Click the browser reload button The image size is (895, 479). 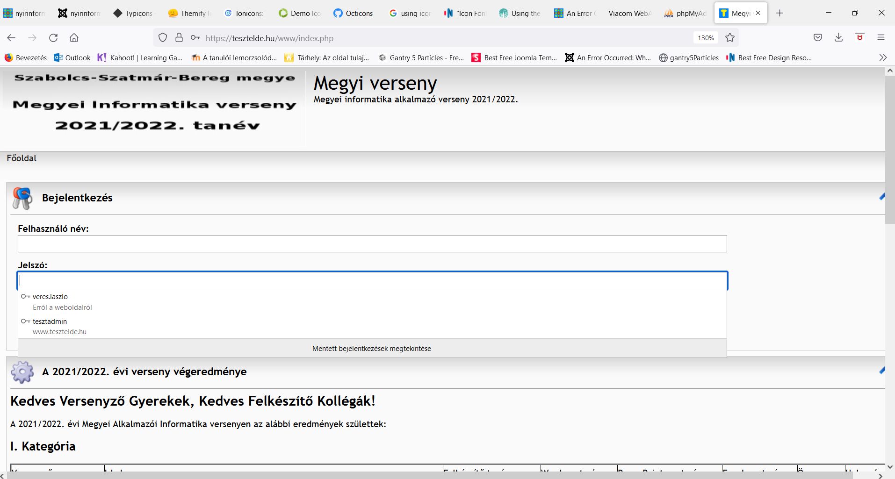[53, 38]
